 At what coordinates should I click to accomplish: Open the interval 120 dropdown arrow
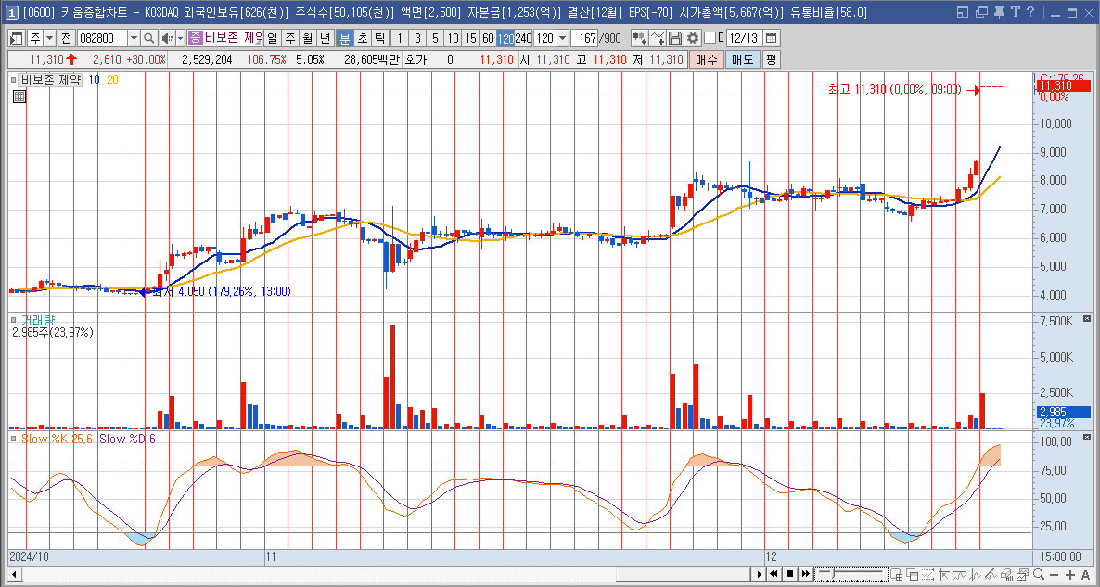562,39
